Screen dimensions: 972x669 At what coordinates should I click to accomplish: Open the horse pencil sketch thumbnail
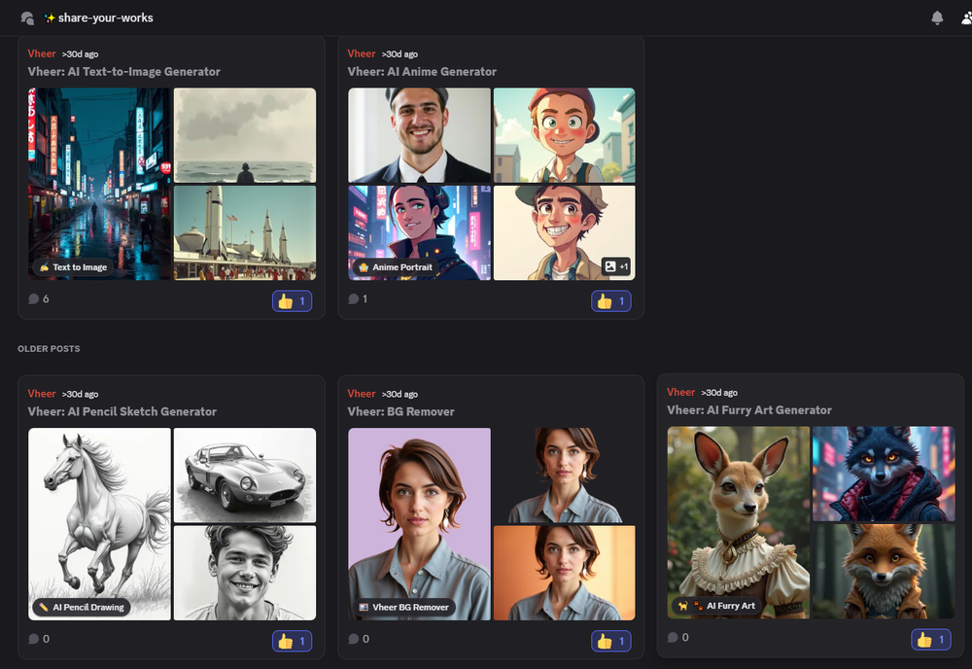[99, 523]
